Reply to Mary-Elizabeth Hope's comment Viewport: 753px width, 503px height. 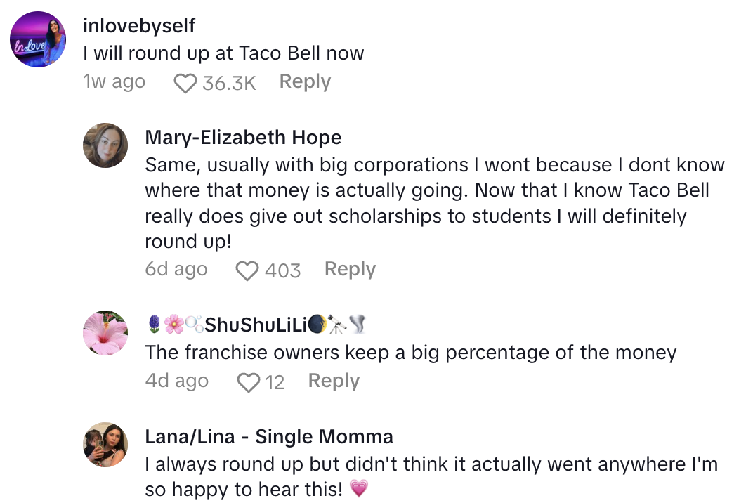pos(350,270)
